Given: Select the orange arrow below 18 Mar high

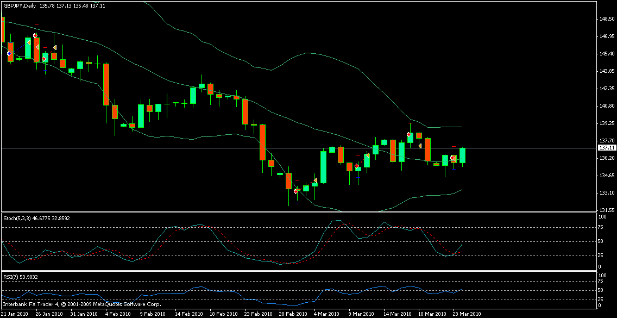Looking at the screenshot, I should [420, 146].
